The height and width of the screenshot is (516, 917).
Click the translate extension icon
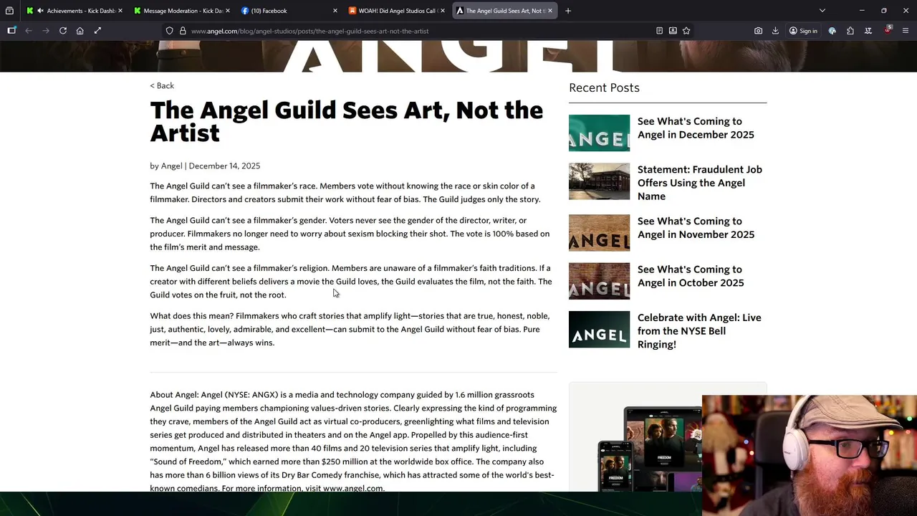point(868,31)
